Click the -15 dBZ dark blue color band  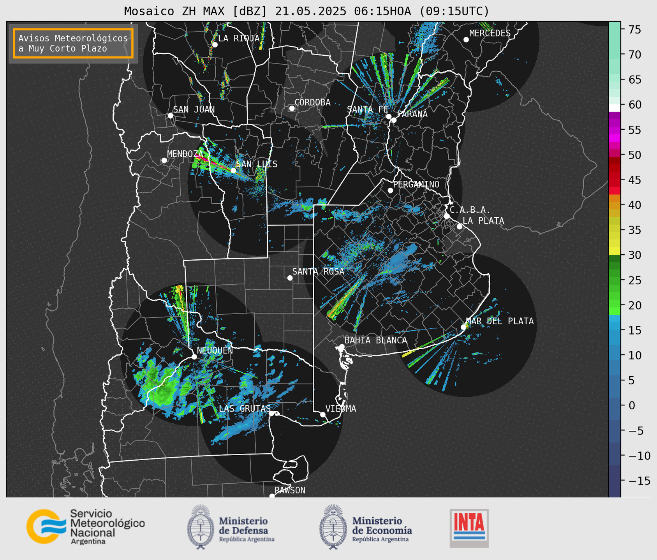tap(615, 481)
